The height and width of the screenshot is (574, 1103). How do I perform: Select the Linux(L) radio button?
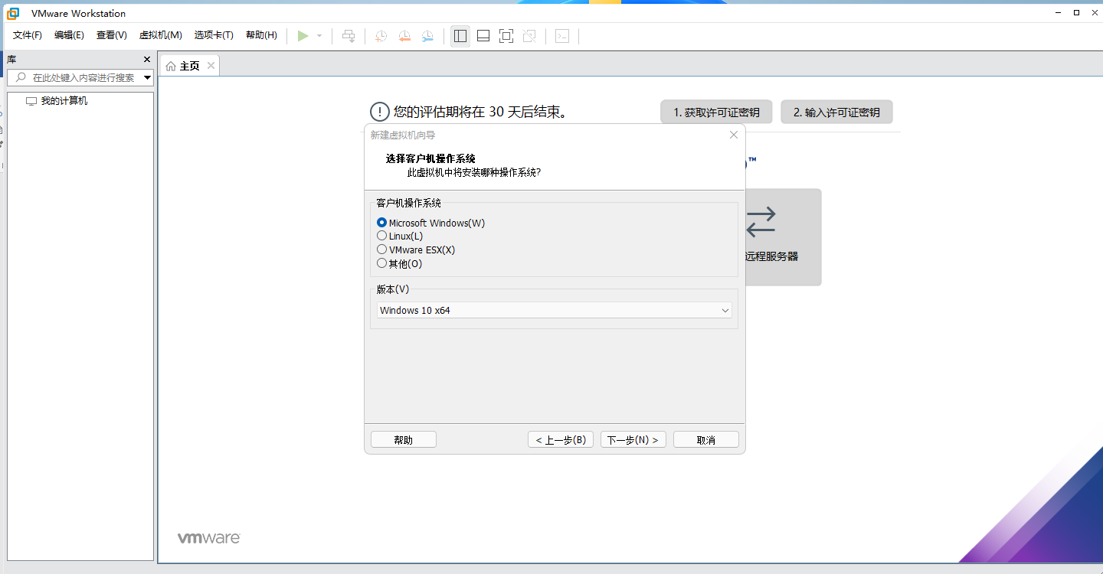(x=382, y=236)
